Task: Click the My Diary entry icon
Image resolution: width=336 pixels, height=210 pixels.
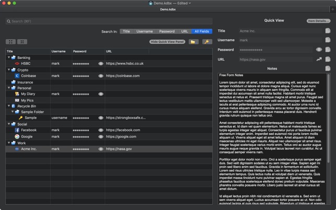Action: (x=17, y=94)
